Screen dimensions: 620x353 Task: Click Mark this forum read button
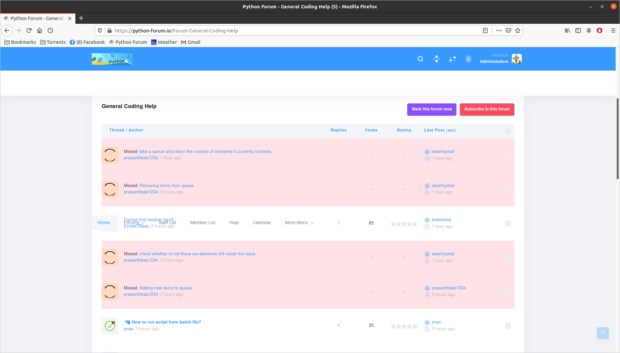coord(432,109)
